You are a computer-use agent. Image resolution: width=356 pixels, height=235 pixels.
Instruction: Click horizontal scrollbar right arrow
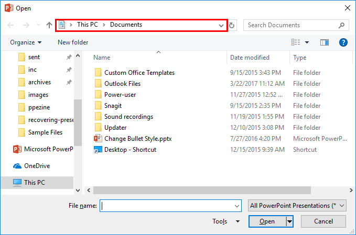[351, 191]
